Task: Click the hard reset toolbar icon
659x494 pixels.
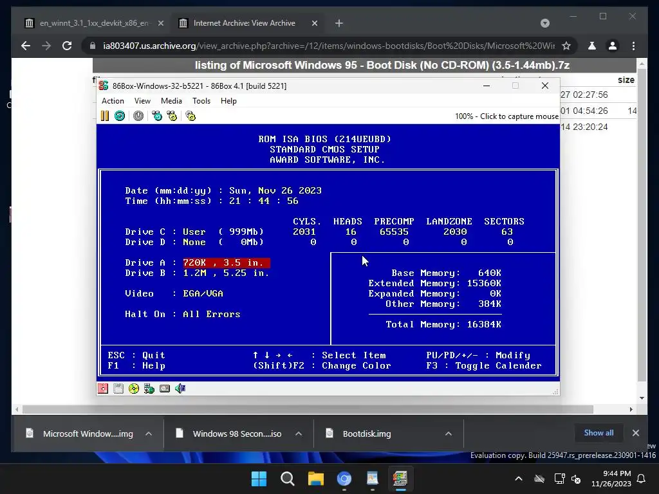Action: (120, 116)
